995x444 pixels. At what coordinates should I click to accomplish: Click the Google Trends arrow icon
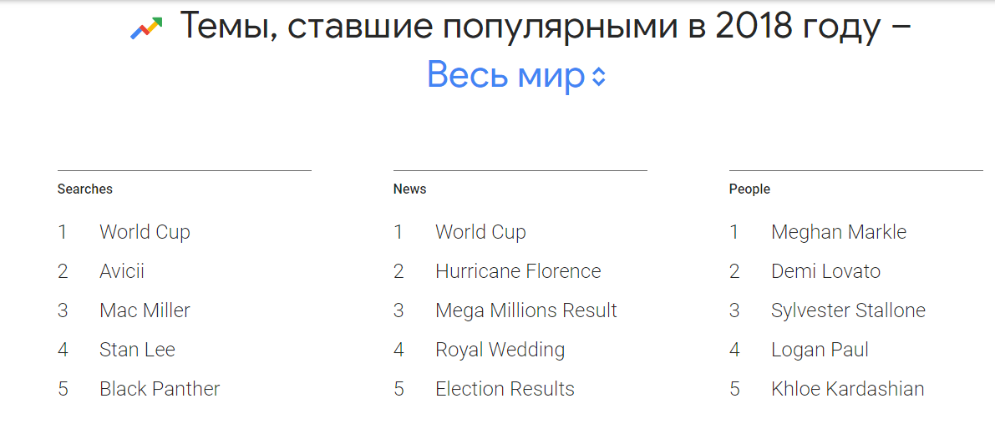tap(146, 30)
